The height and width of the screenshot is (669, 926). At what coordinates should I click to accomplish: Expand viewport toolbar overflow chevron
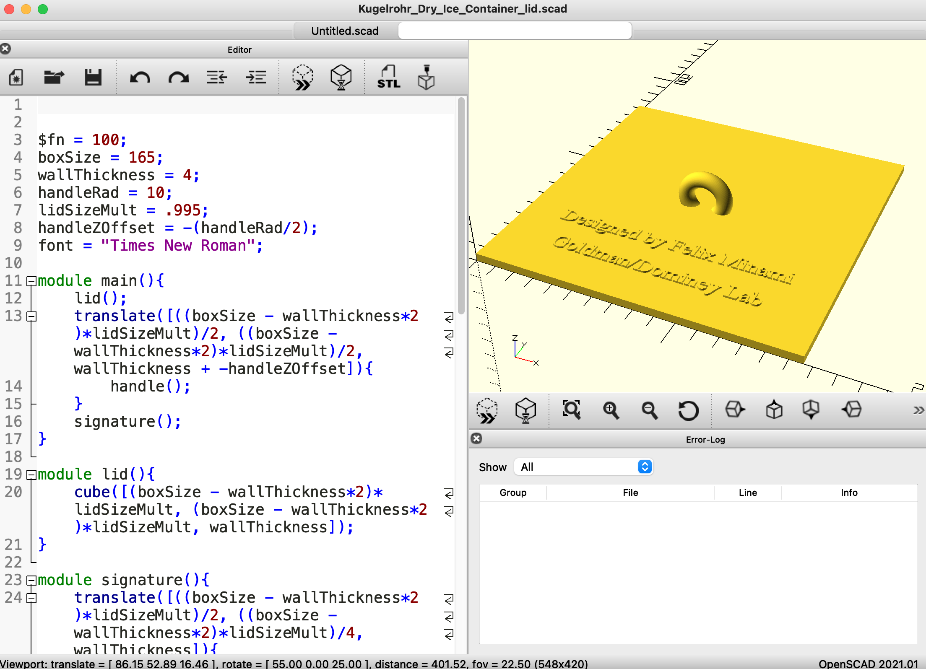[918, 410]
